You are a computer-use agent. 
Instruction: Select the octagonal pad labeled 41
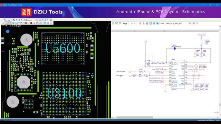coord(23,82)
